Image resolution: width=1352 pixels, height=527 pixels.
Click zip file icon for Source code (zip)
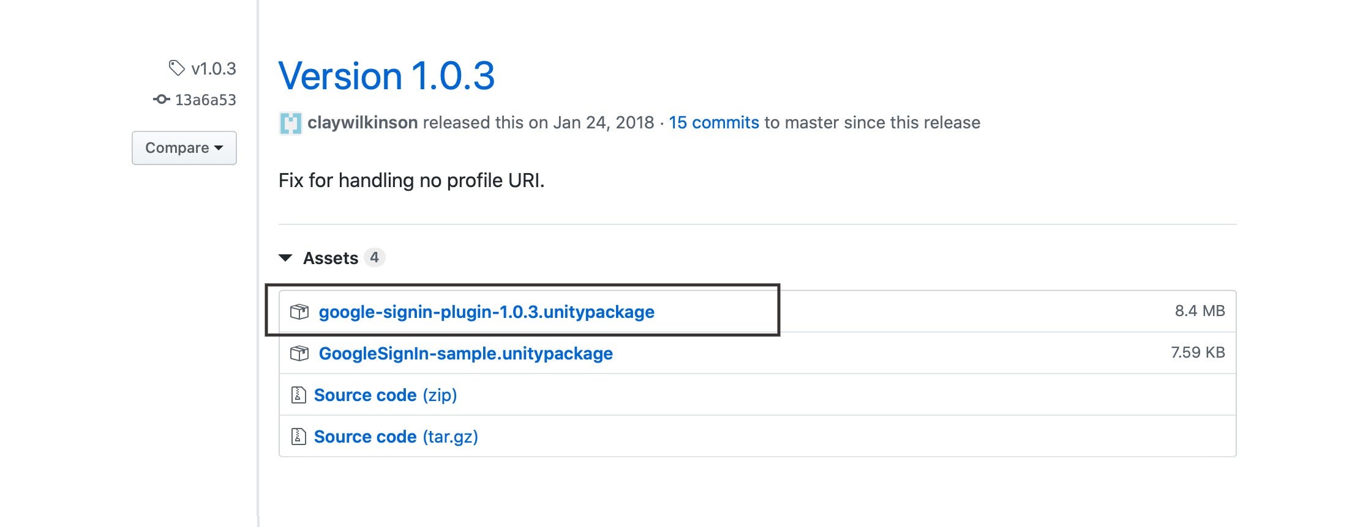[x=298, y=395]
